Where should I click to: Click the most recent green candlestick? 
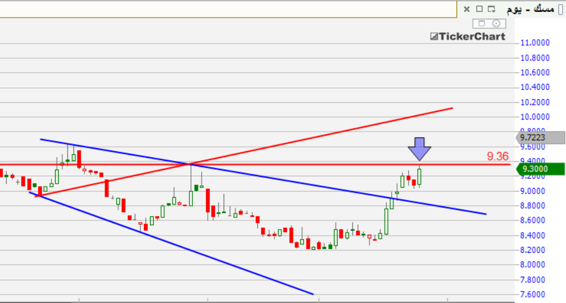(x=419, y=176)
